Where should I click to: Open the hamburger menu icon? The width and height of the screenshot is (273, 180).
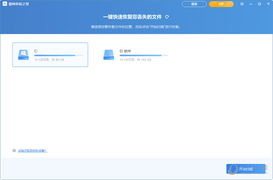[x=242, y=4]
